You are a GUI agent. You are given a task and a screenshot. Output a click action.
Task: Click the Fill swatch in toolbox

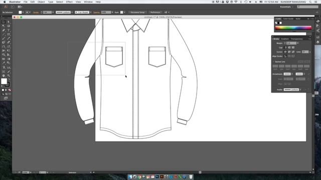[4, 81]
